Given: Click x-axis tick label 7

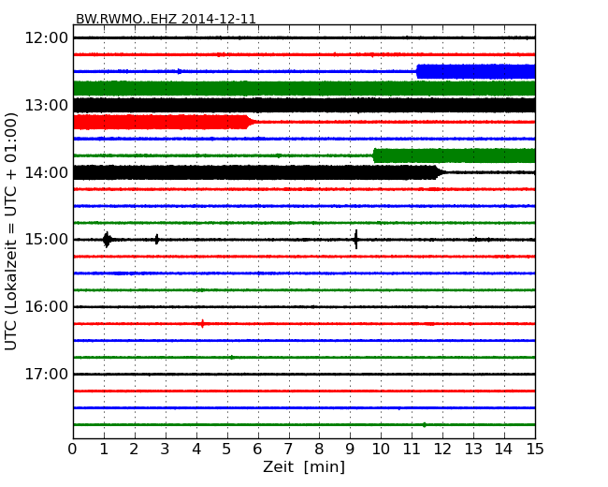Looking at the screenshot, I should click(288, 450).
